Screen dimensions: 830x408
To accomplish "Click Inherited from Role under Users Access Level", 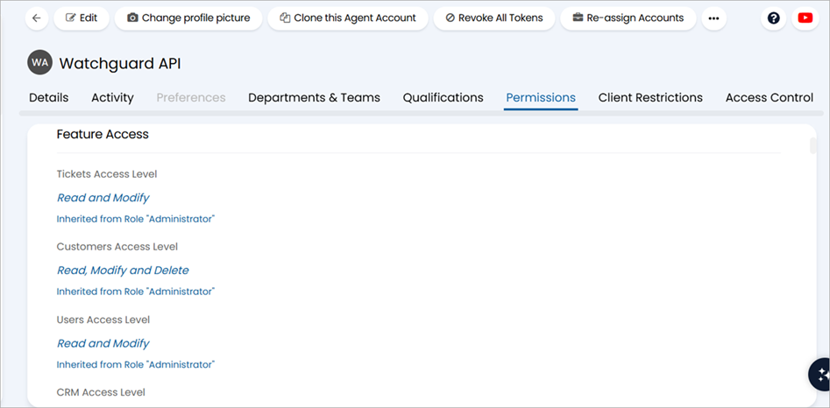I will 136,365.
